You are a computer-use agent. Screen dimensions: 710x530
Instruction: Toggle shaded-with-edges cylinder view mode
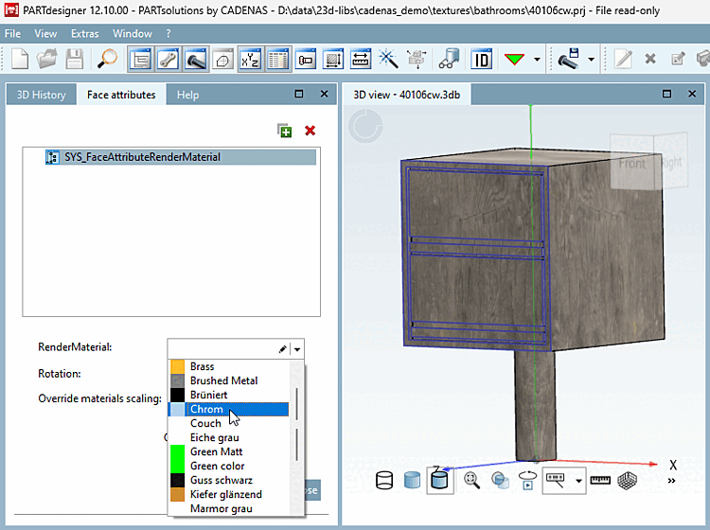click(439, 480)
